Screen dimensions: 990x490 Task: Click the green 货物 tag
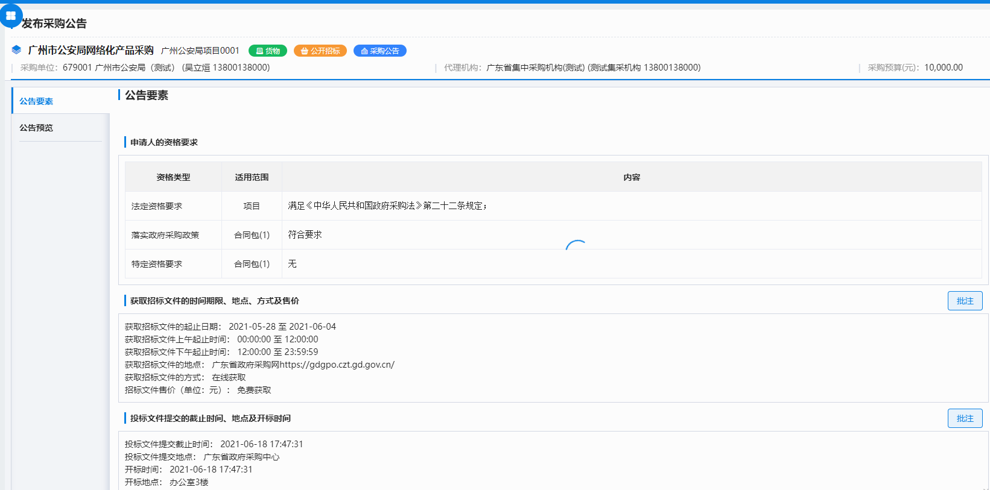click(x=268, y=51)
